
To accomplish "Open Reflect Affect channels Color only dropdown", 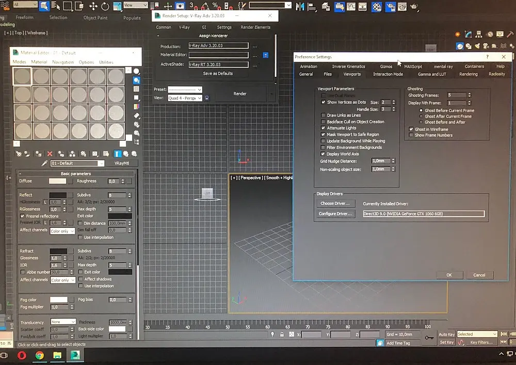I will pyautogui.click(x=62, y=231).
